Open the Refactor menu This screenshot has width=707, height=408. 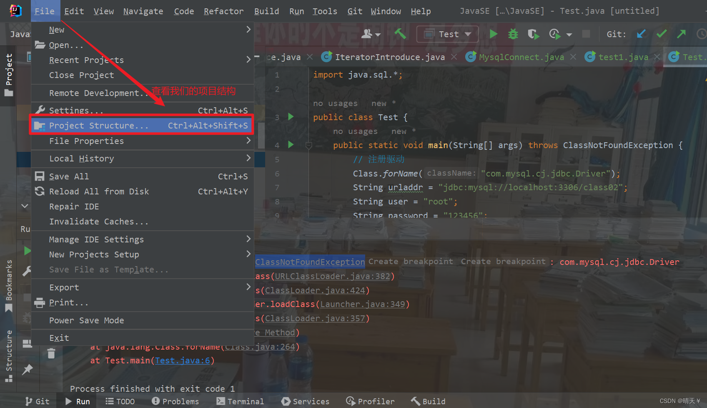(x=223, y=11)
